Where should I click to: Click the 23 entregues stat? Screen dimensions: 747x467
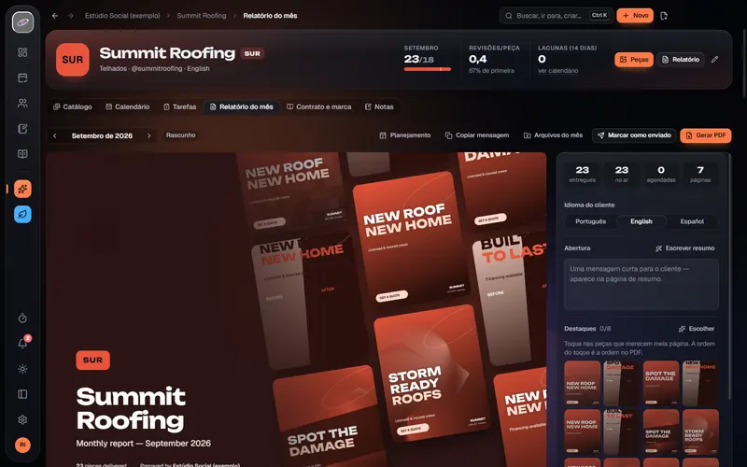(582, 174)
